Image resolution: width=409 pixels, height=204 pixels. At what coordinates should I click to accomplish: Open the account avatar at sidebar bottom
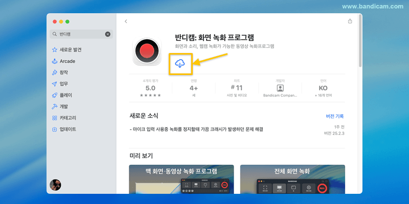pyautogui.click(x=55, y=185)
